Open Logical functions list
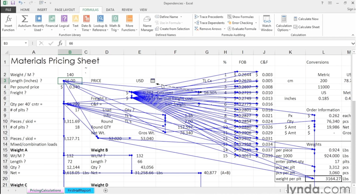 click(64, 23)
